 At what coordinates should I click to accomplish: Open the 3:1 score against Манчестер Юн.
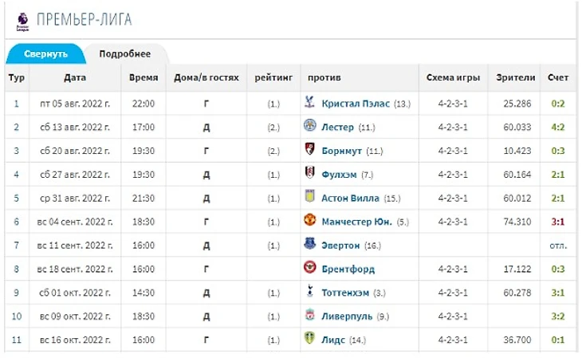tap(558, 222)
